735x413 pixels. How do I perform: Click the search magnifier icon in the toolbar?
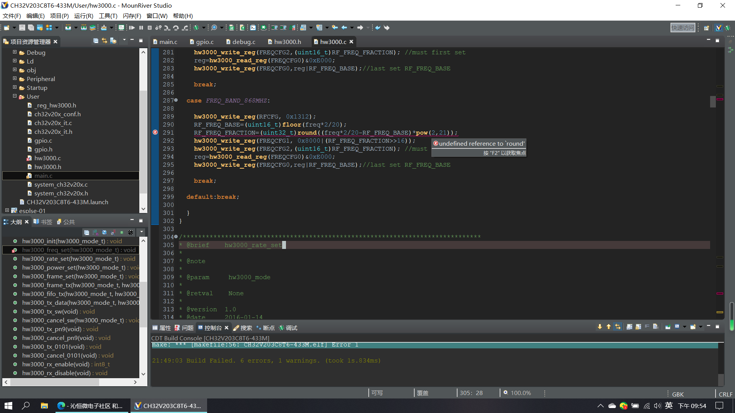214,28
